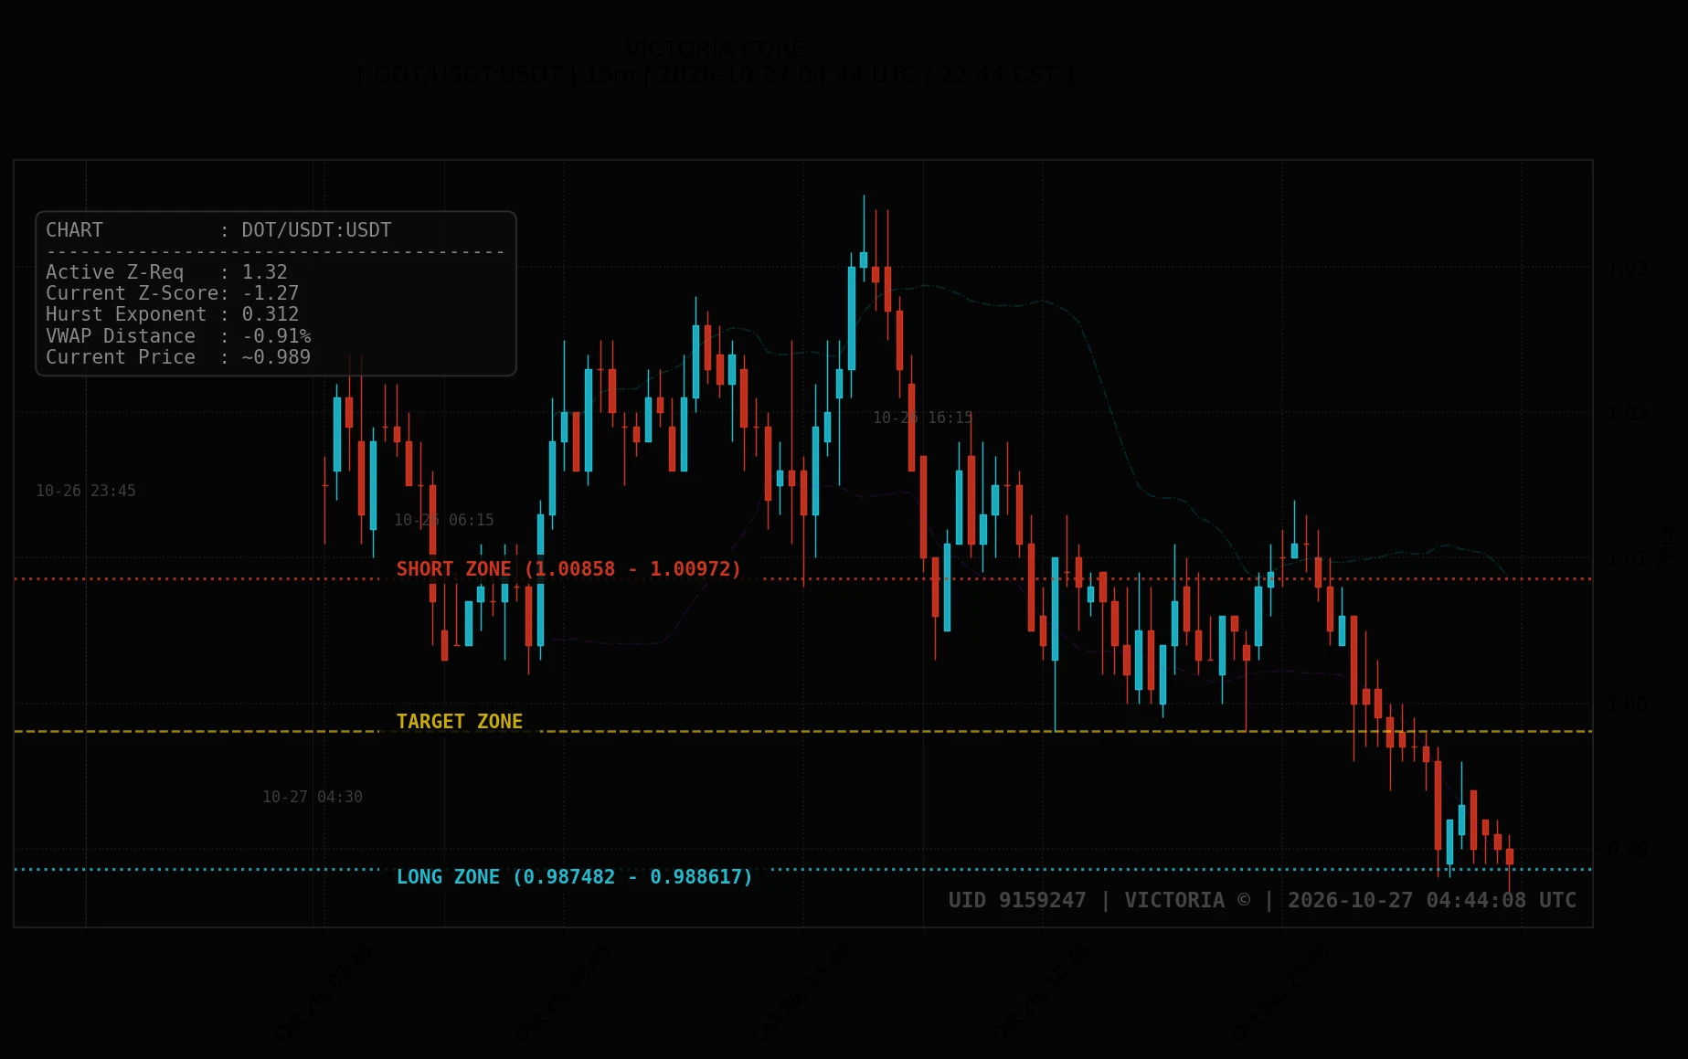
Task: Click the 0.99 price axis label
Action: (1629, 849)
